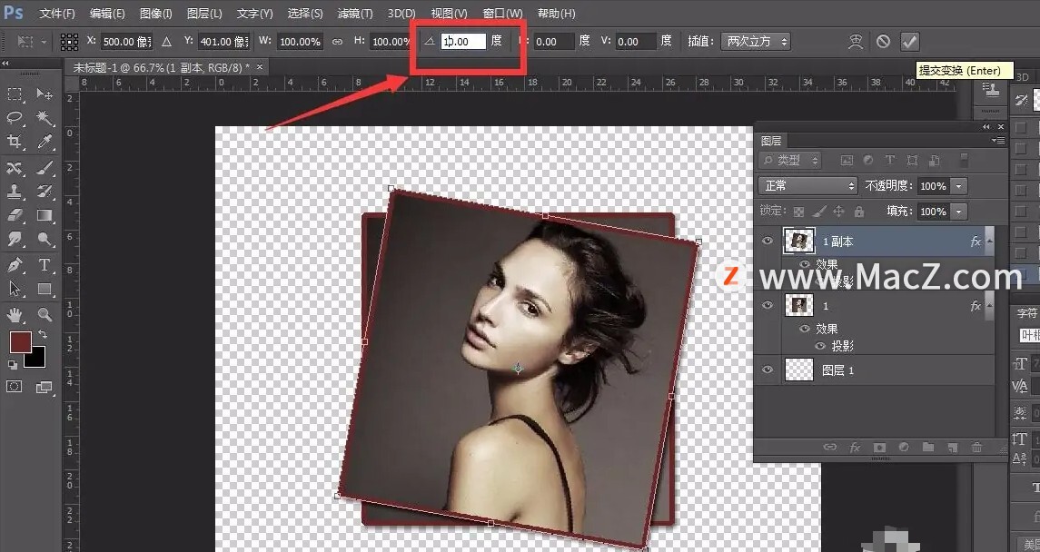
Task: Select the Crop tool
Action: 15,142
